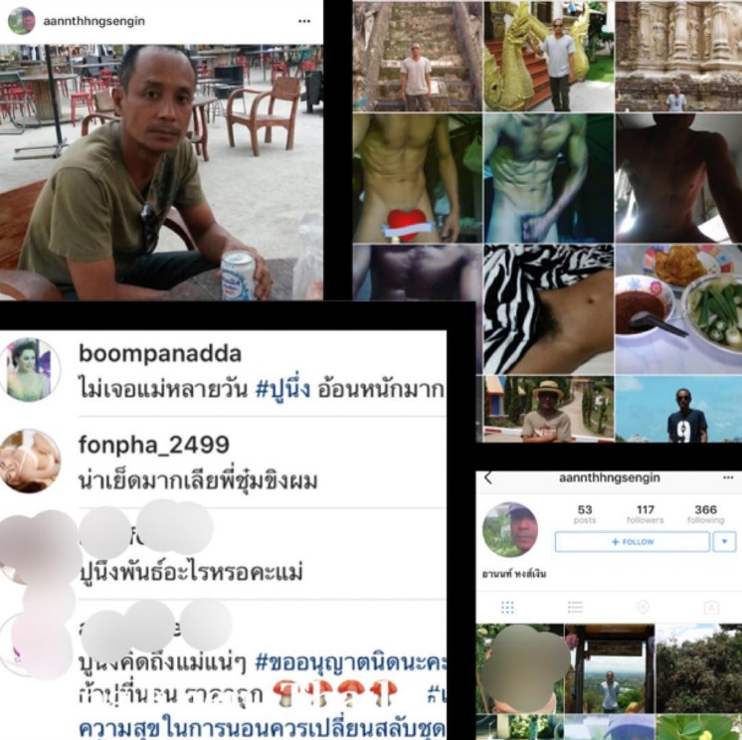742x740 pixels.
Task: Expand the dropdown arrow beside Follow
Action: tap(724, 542)
